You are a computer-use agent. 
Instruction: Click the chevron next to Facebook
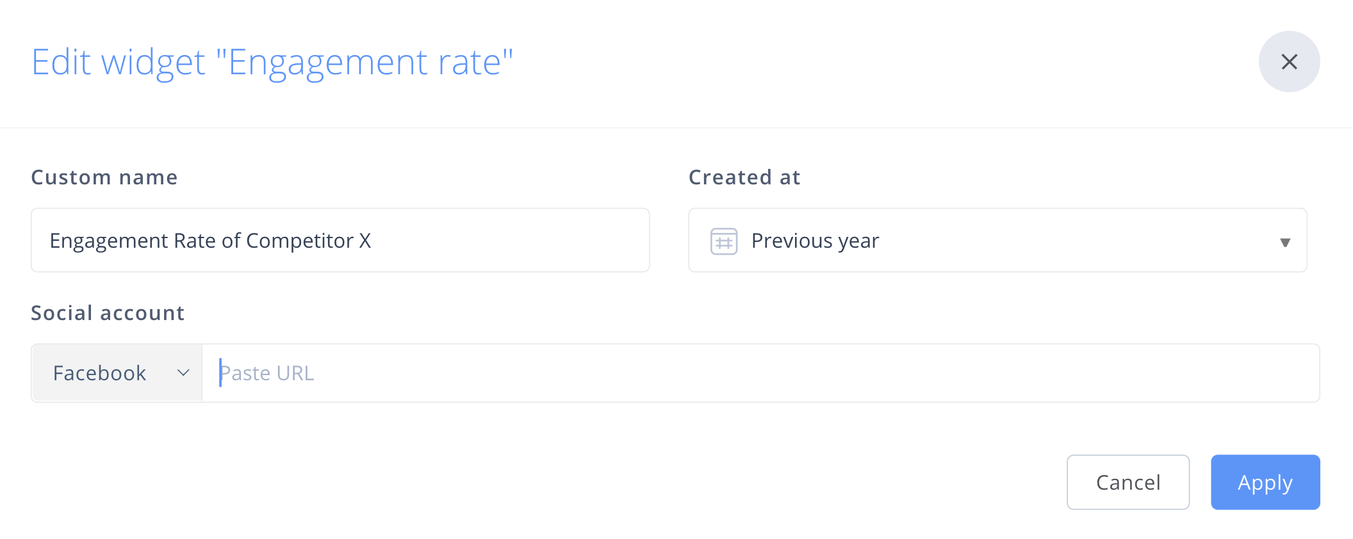(183, 373)
